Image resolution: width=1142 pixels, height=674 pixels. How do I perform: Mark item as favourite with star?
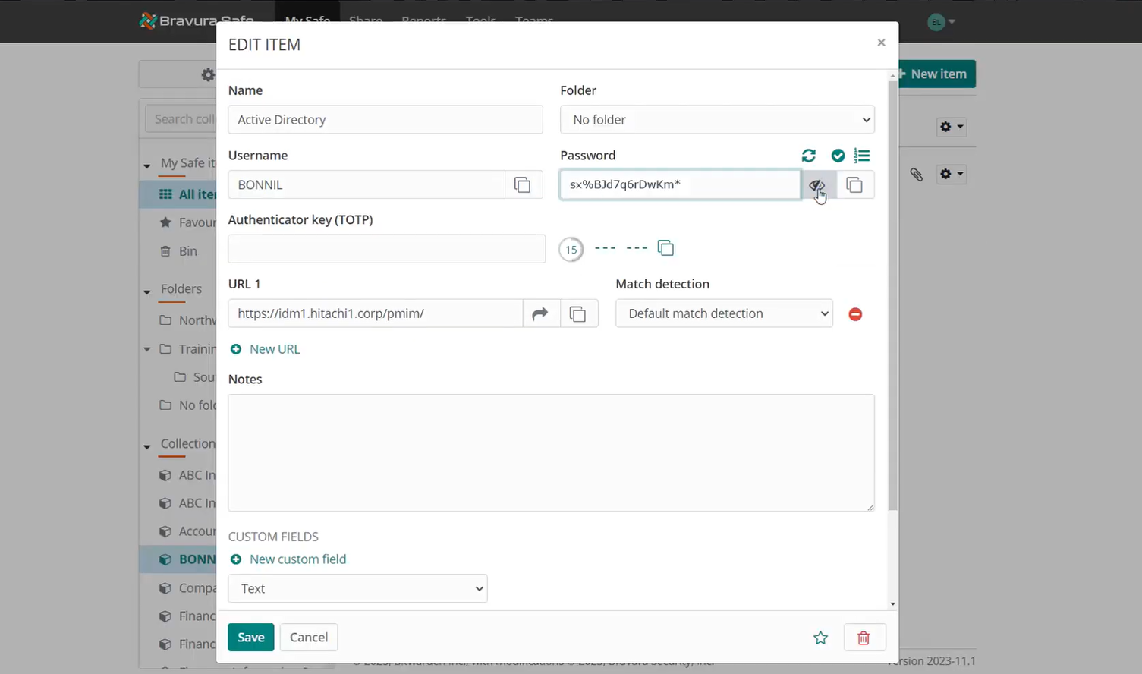point(820,638)
